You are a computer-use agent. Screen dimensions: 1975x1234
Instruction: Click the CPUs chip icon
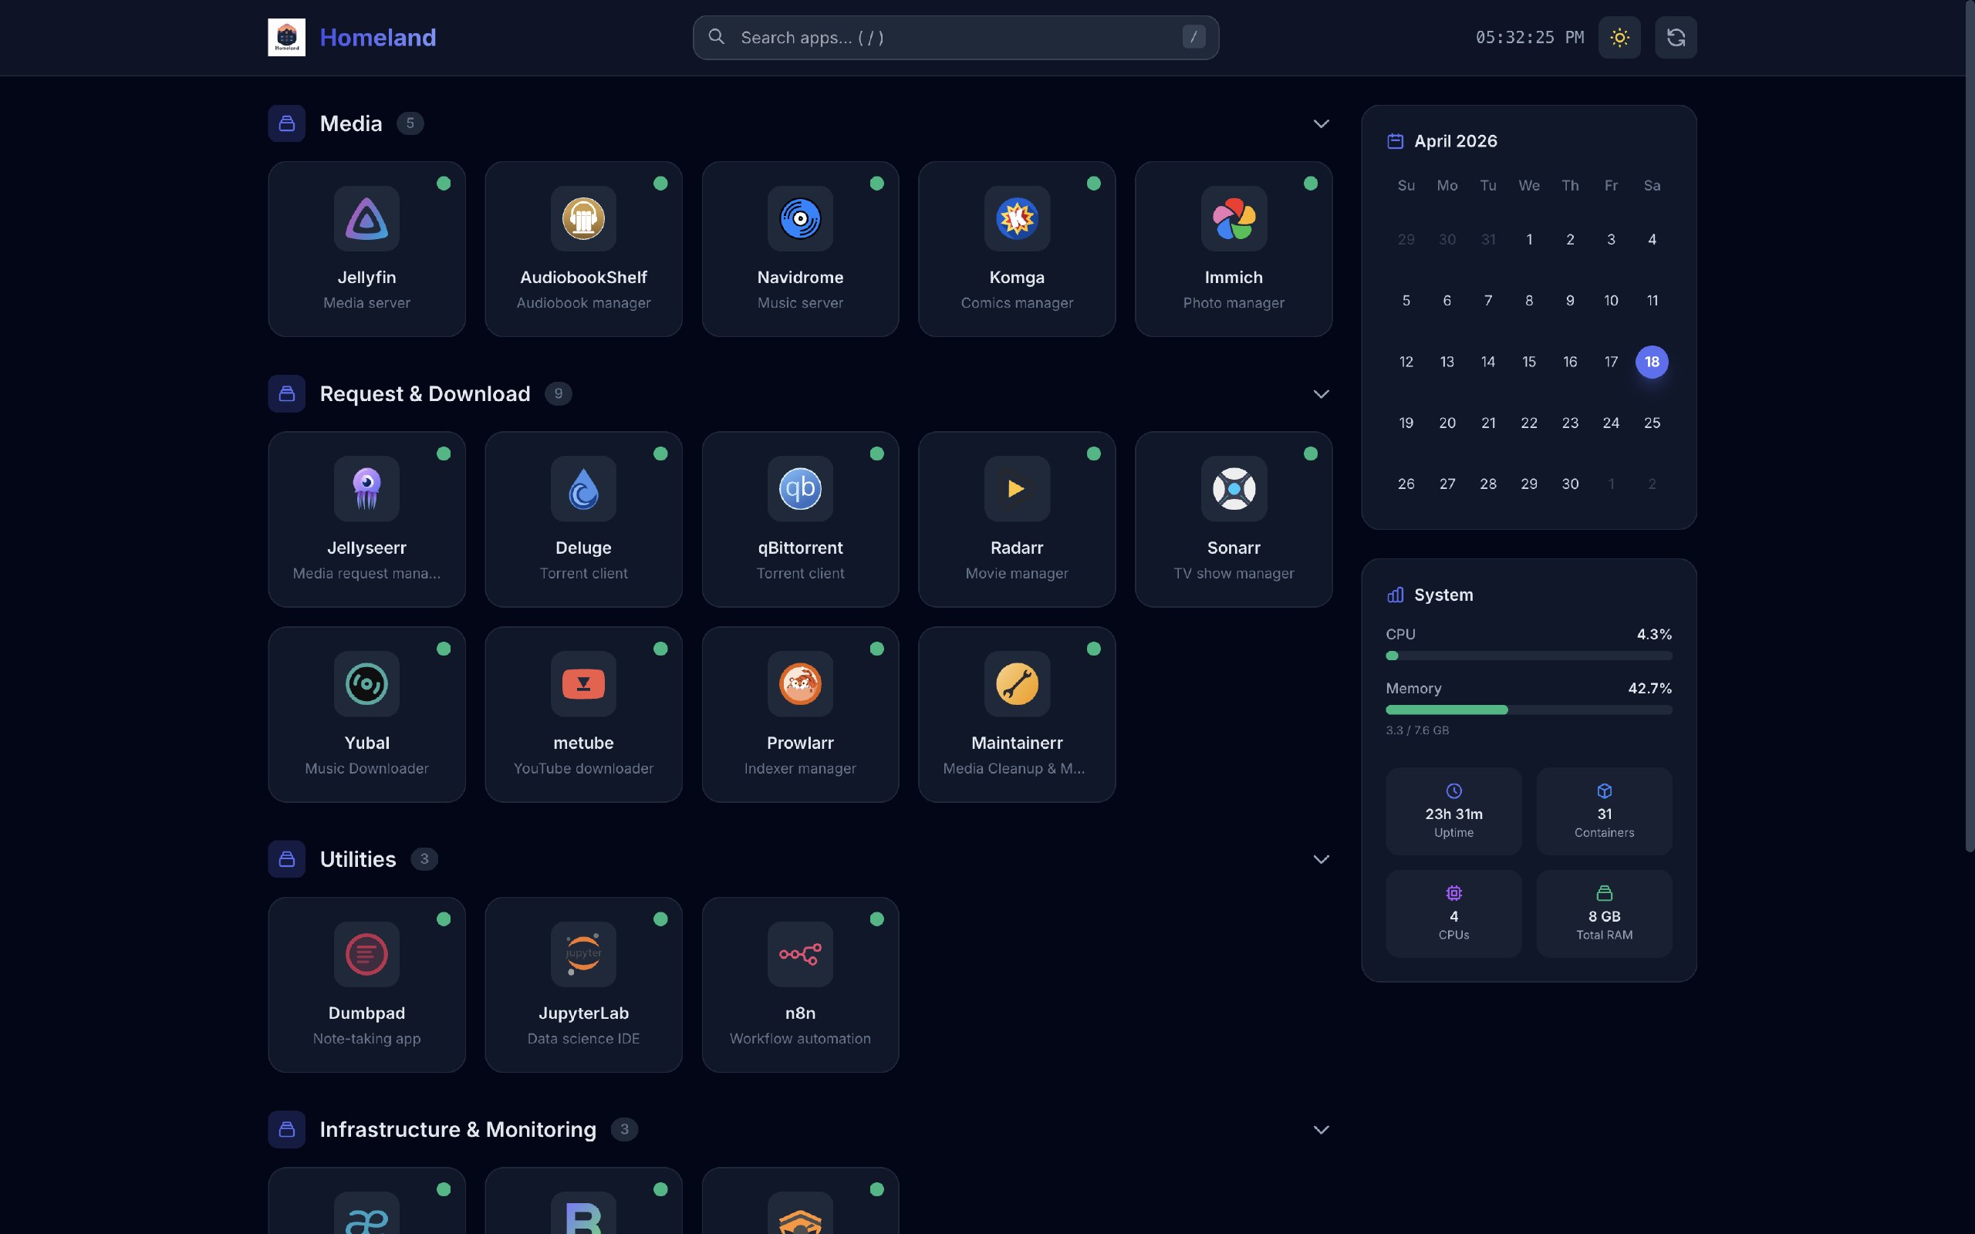tap(1453, 893)
